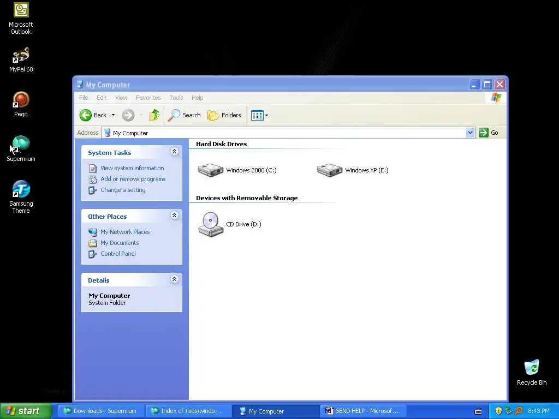Click the Forward navigation arrow

coord(128,115)
